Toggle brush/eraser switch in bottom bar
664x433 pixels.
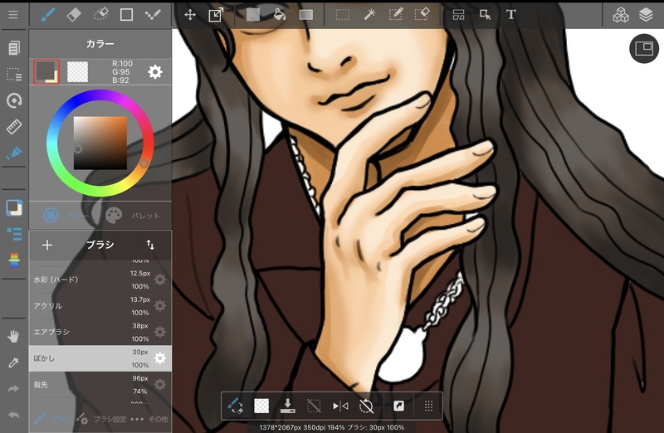235,406
